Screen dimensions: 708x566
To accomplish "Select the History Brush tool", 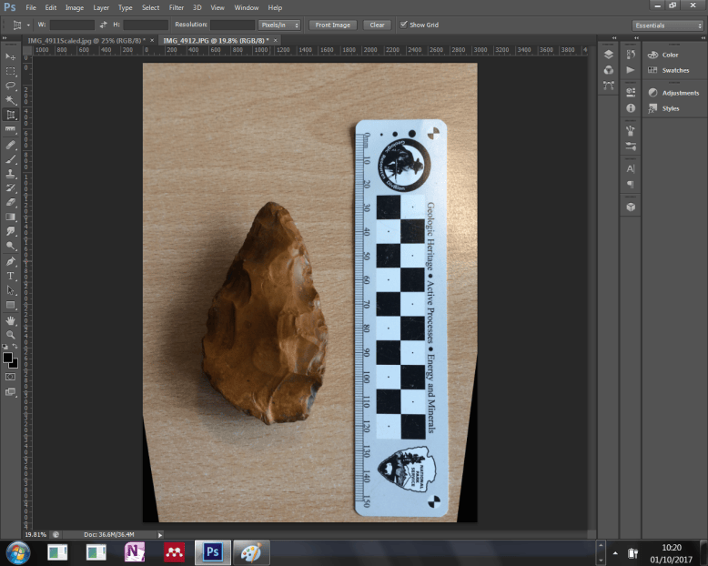I will [10, 188].
